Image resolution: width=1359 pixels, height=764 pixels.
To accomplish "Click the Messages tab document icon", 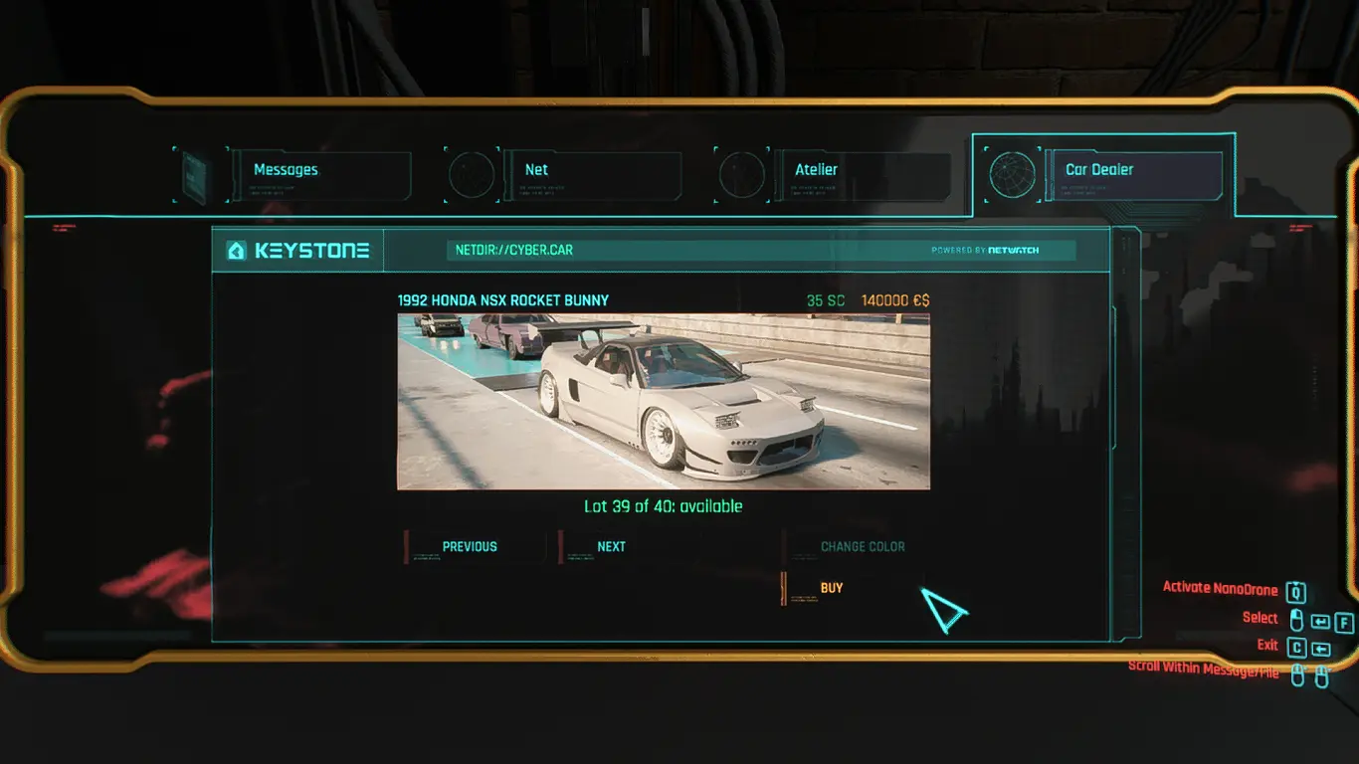I will 195,176.
